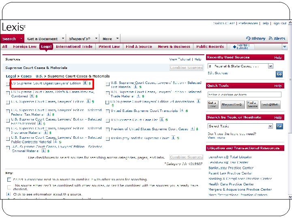This screenshot has height=219, width=292.
Task: Open info icon for Bankruptcy and the Supreme Court
Action: [174, 137]
